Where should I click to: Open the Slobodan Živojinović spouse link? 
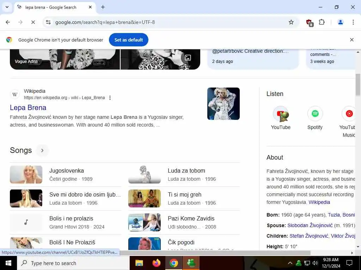pos(310,225)
